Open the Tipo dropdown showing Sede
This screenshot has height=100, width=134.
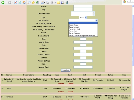[x=83, y=17]
